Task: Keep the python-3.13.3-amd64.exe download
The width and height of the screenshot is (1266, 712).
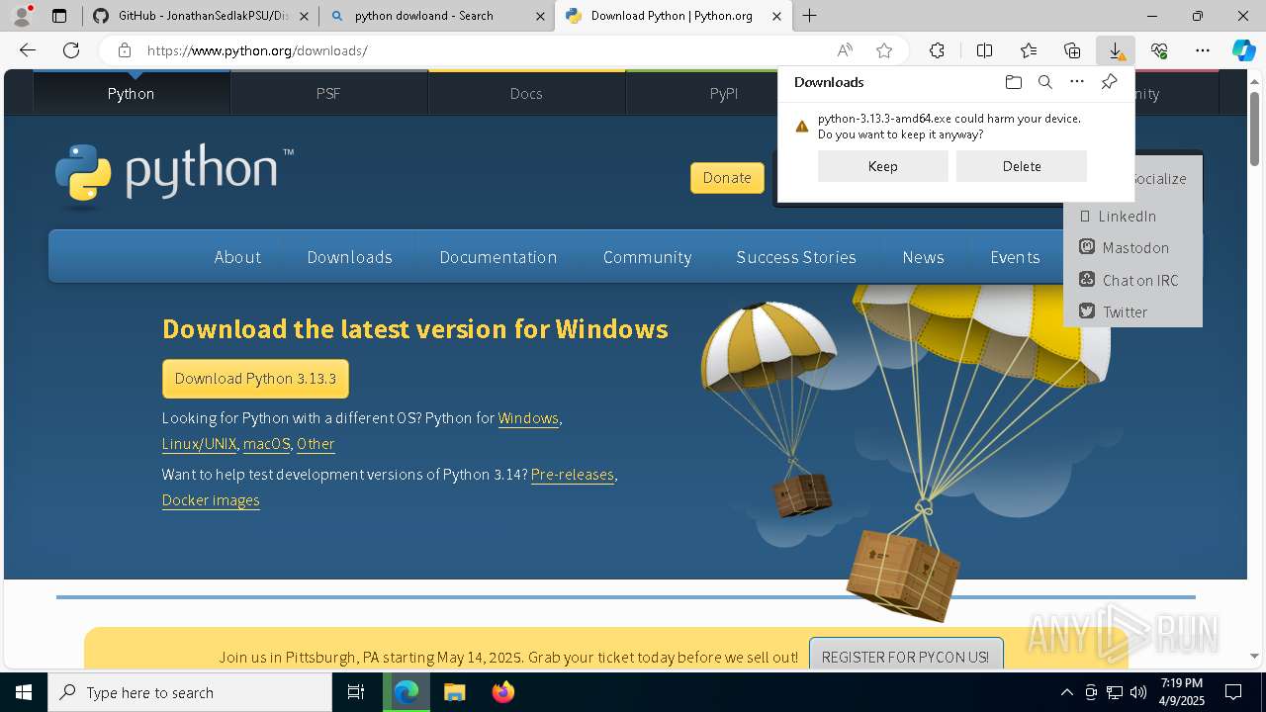Action: [x=882, y=166]
